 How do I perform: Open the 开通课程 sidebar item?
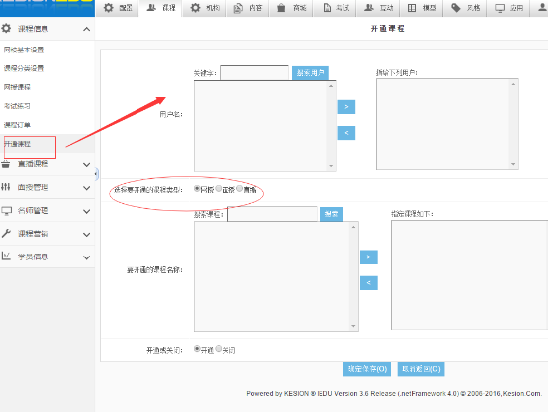[x=17, y=144]
